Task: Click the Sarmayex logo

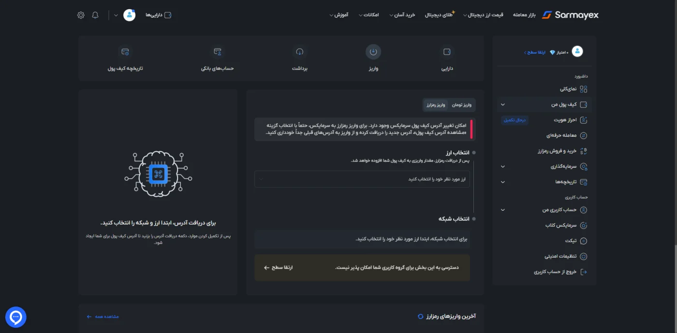Action: tap(570, 15)
